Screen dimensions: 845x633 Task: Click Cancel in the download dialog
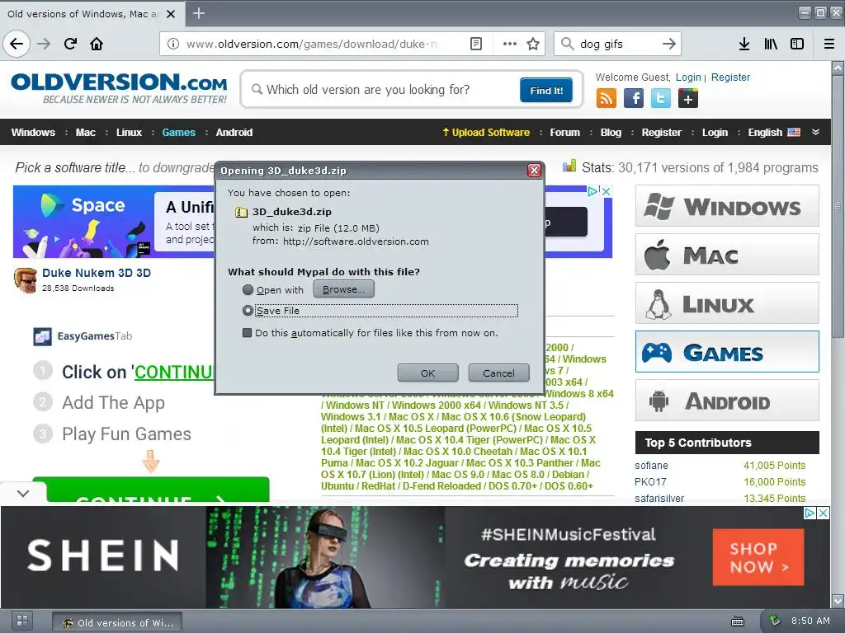(x=498, y=373)
